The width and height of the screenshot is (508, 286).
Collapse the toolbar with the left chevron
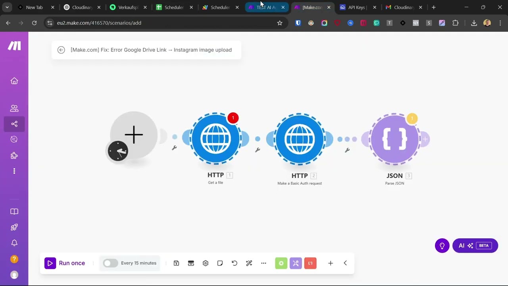coord(345,263)
